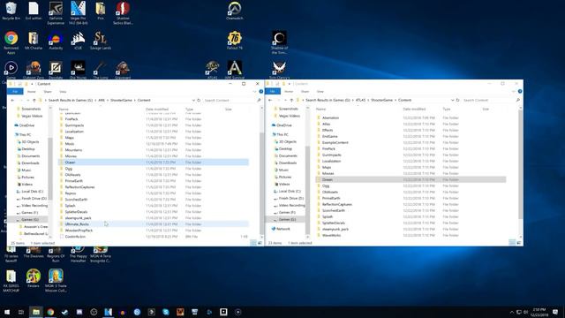Open the Fenders desktop icon
The image size is (565, 318).
[34, 278]
